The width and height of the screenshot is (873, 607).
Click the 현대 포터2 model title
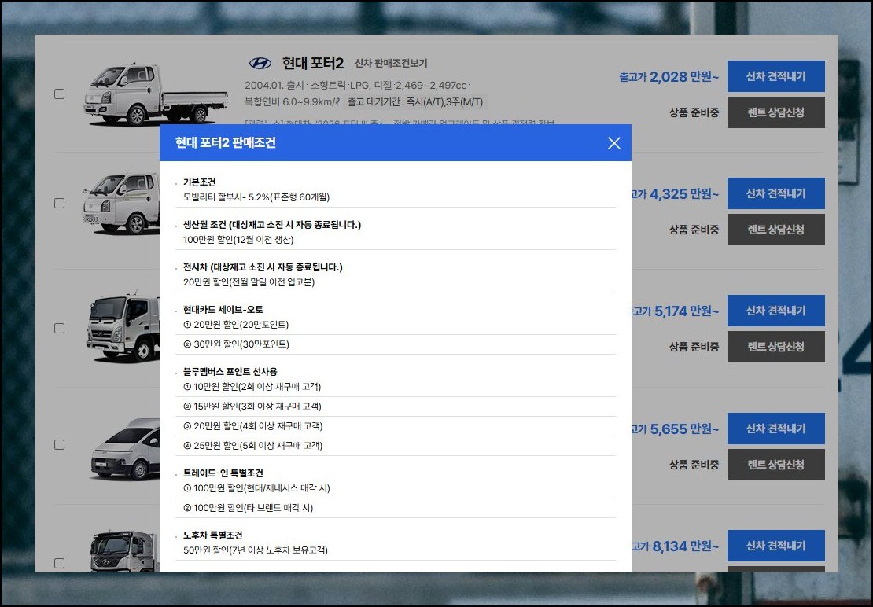click(312, 64)
